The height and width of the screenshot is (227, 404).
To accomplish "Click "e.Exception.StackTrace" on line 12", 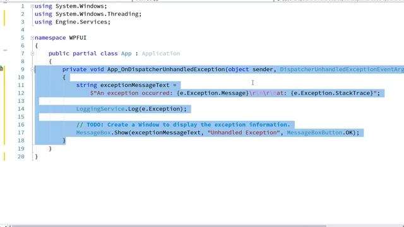I will pos(331,93).
